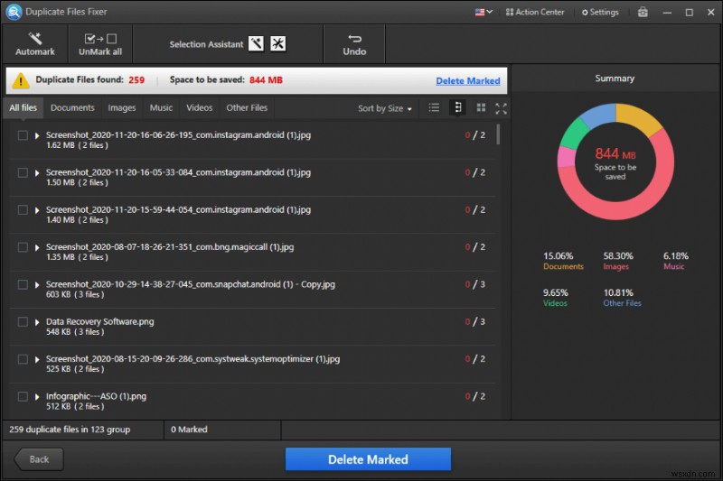Click the 10.81% Other Files legend
723x481 pixels.
tap(622, 298)
